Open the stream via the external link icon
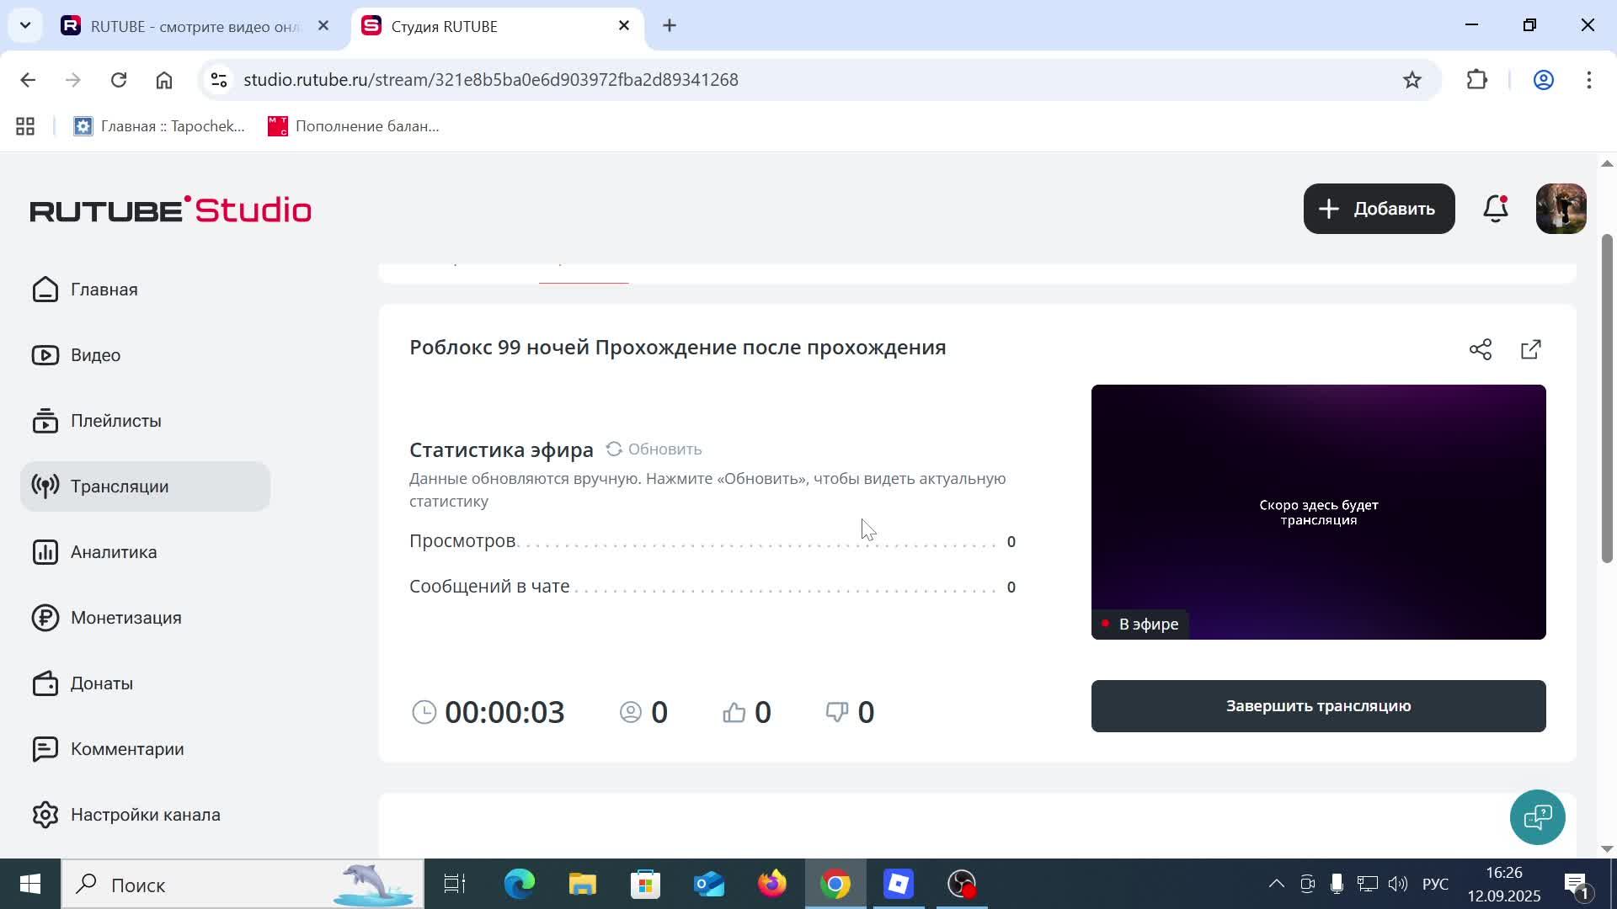1617x909 pixels. click(1530, 348)
